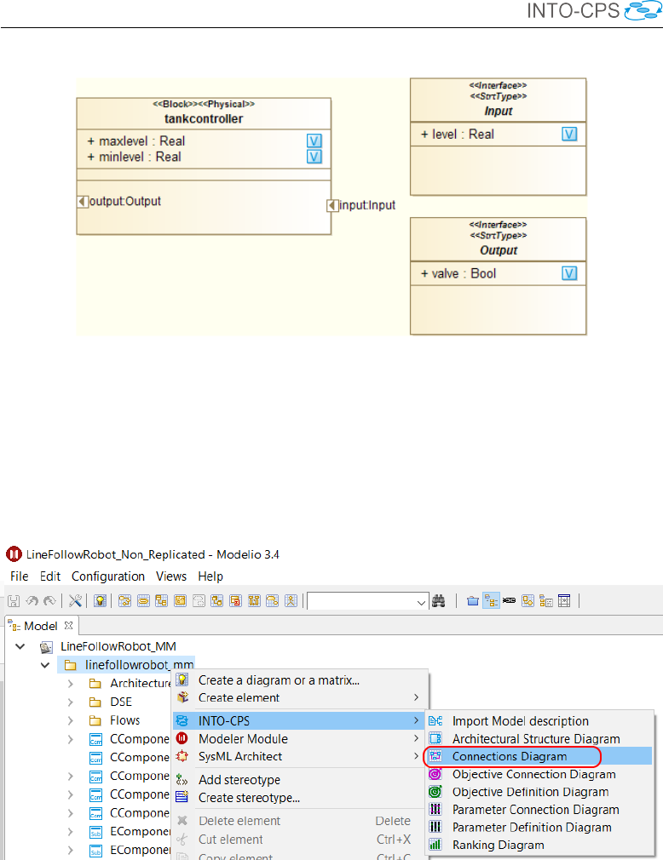Viewport: 663px width, 860px height.
Task: Click the Add stereotype icon
Action: click(182, 779)
